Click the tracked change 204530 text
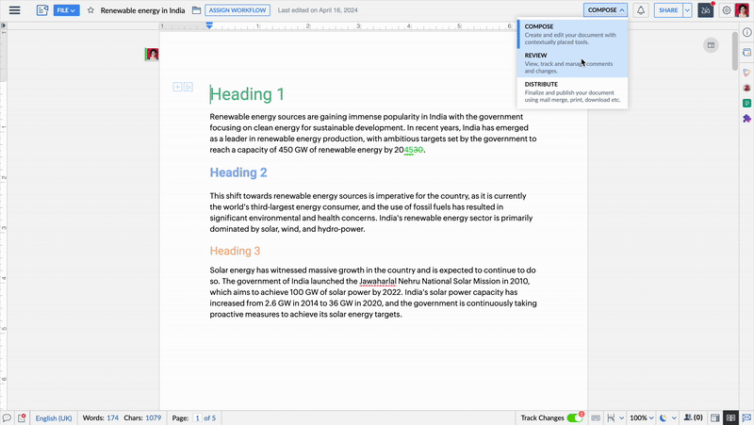 pyautogui.click(x=409, y=150)
